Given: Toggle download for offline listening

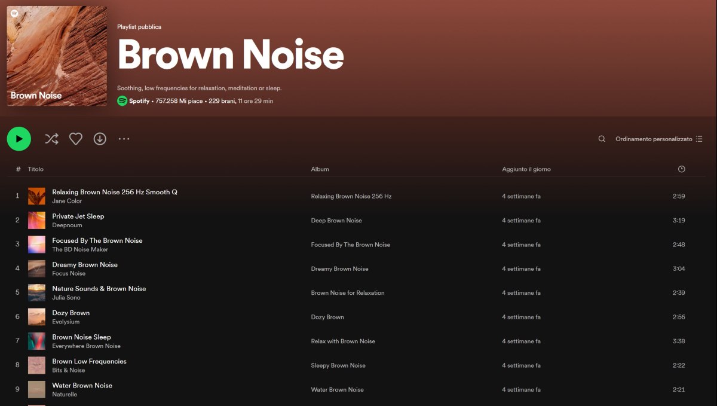Looking at the screenshot, I should tap(100, 138).
